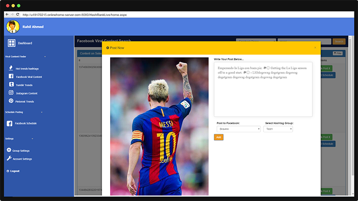
Task: Open Group Settings gear icon
Action: [x=9, y=151]
